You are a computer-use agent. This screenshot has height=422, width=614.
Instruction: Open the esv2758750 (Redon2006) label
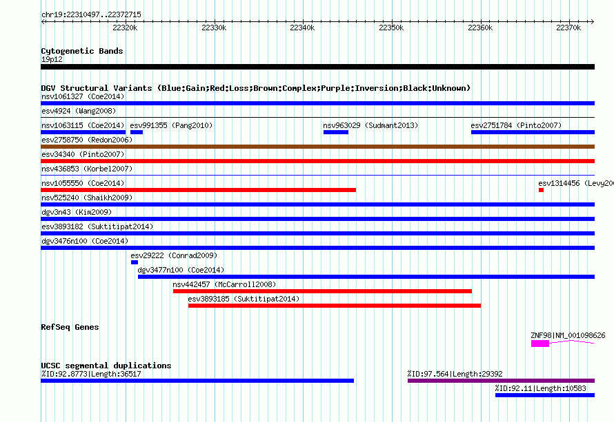tap(87, 140)
